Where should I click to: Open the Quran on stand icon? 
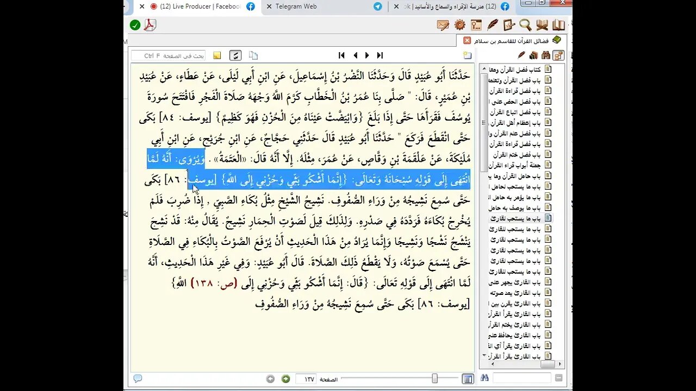coord(542,25)
